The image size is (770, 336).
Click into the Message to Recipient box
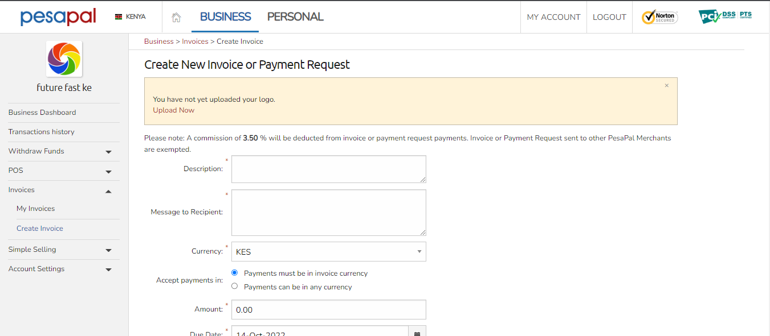coord(329,213)
